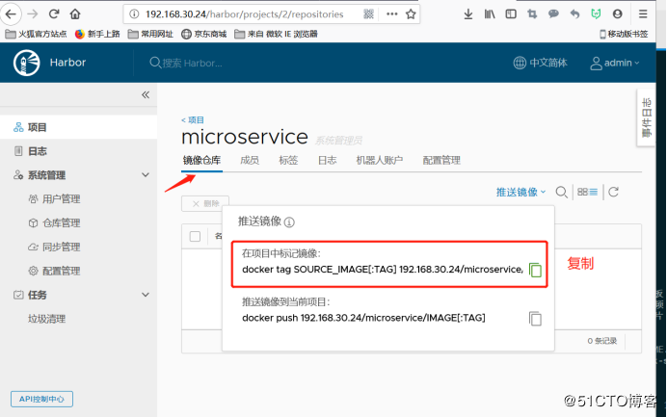667x417 pixels.
Task: Open 来自 微软 IE 浏览器 bookmark folder
Action: point(276,34)
